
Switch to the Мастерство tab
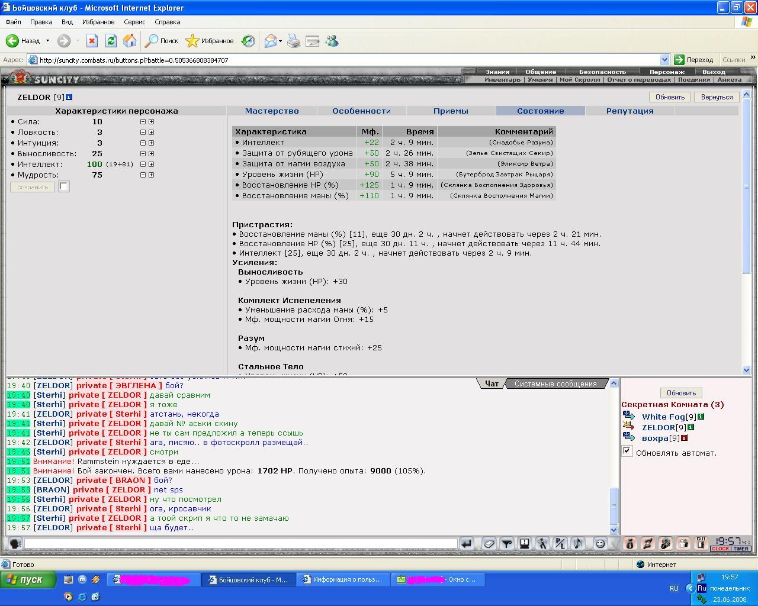[272, 111]
